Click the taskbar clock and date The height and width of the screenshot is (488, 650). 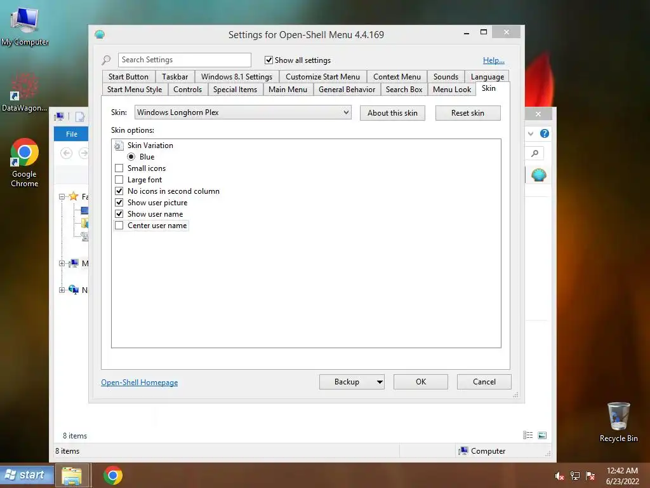[x=622, y=476]
